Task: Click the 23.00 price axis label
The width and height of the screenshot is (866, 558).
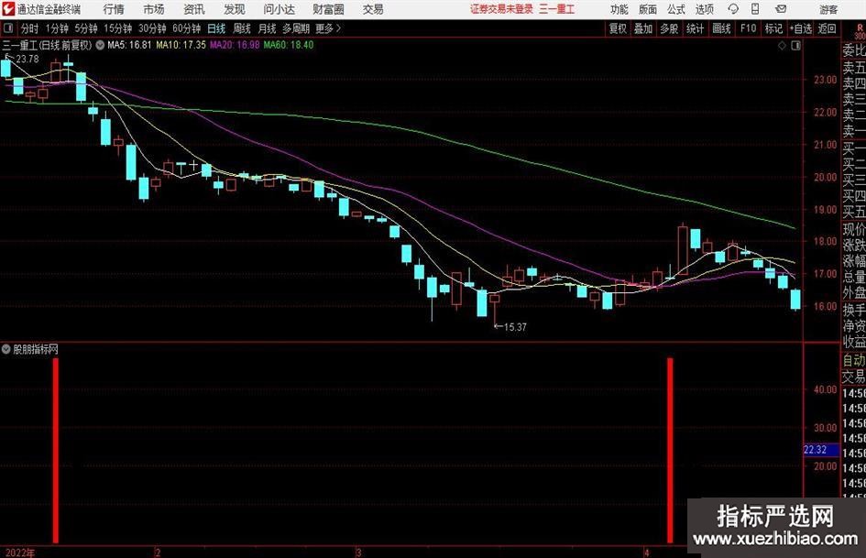Action: (x=826, y=80)
